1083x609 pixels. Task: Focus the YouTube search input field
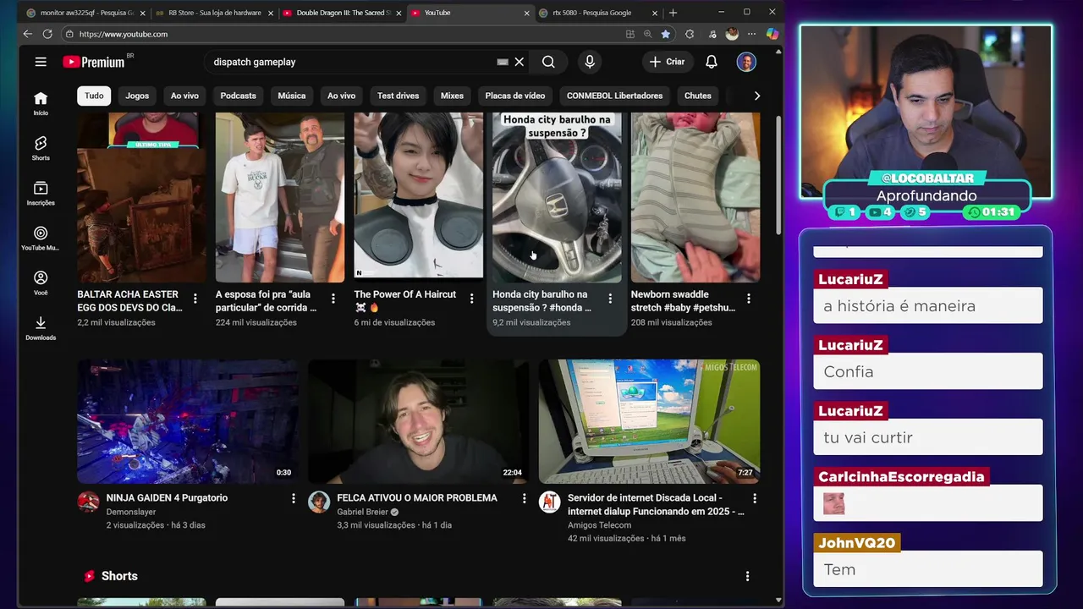tap(351, 62)
